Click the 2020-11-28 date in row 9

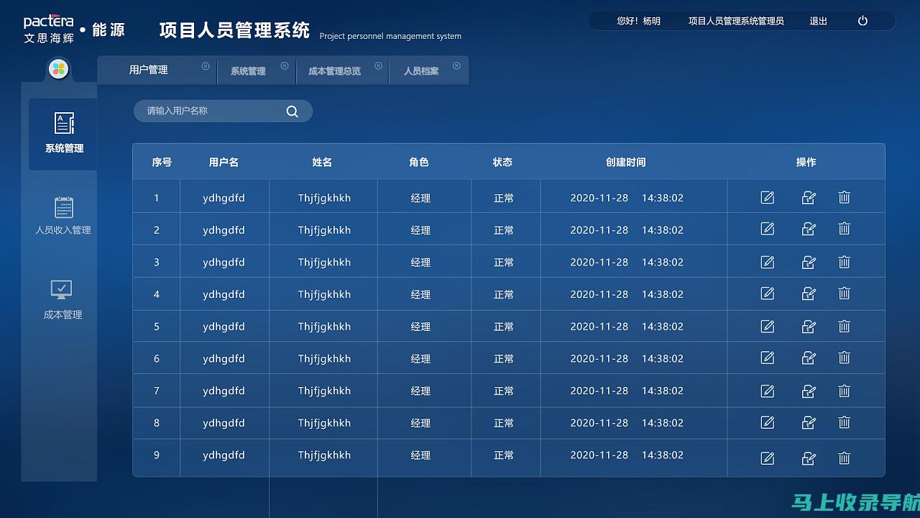click(599, 455)
